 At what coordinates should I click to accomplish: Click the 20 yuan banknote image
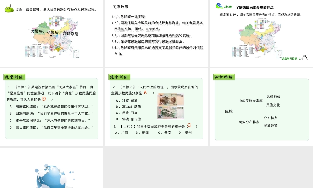coord(171,100)
